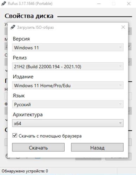136x175 pixels.
Task: Click the Скачать с помощью браузера label
Action: pyautogui.click(x=50, y=136)
